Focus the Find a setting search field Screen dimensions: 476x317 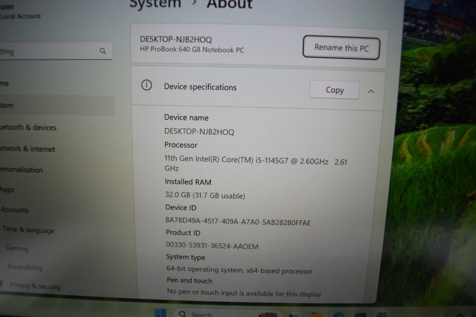(56, 51)
